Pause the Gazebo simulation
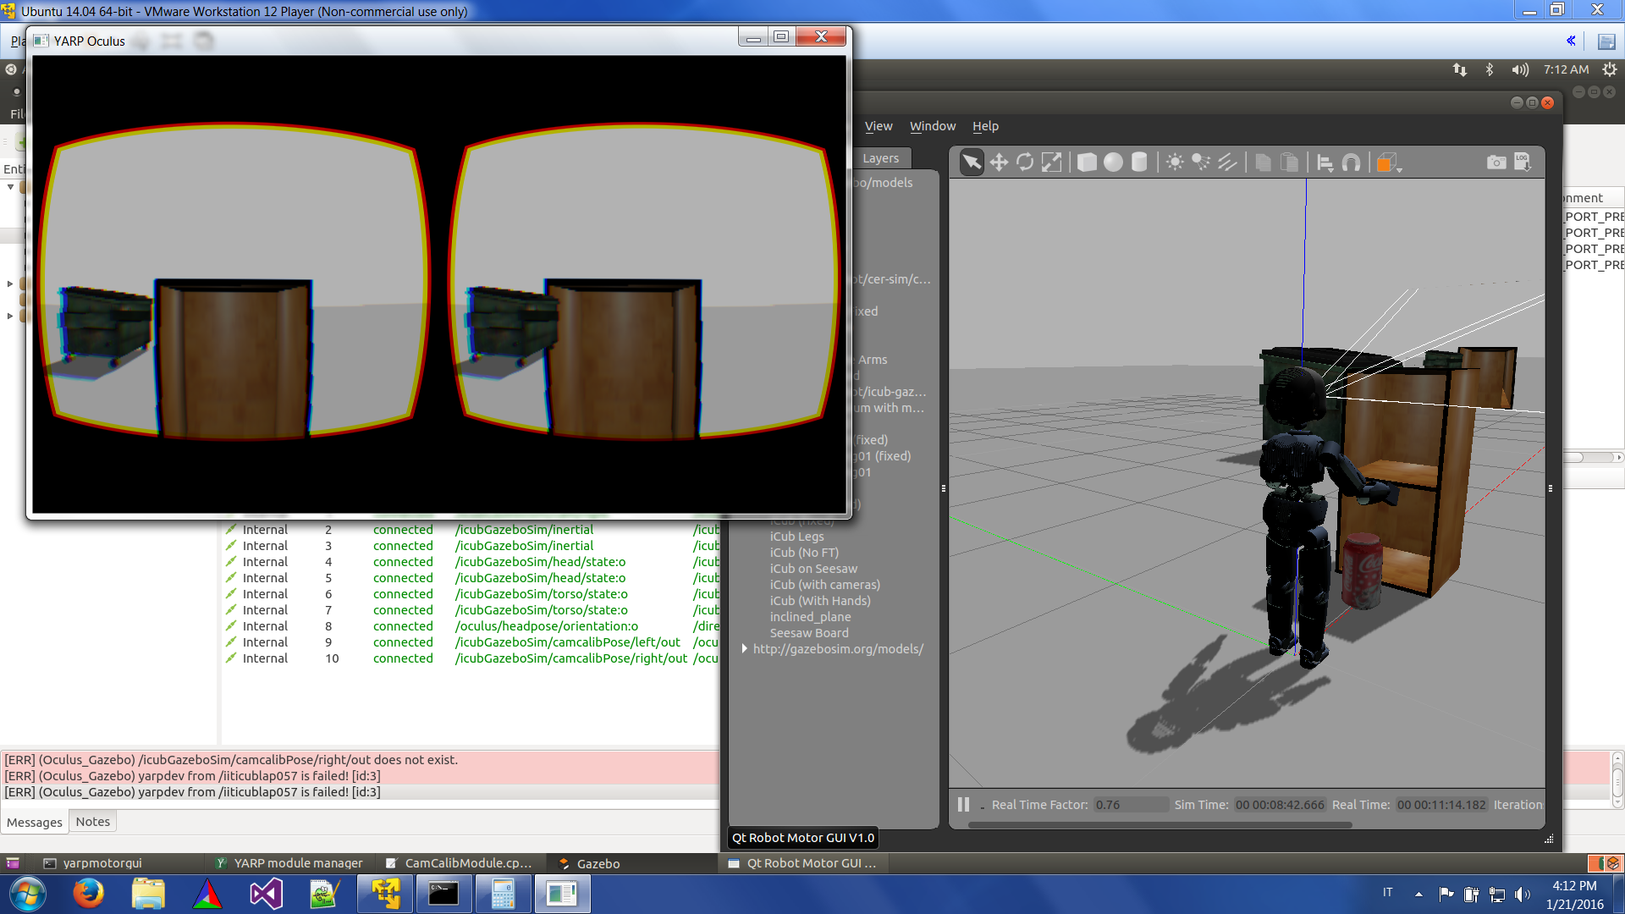The width and height of the screenshot is (1625, 914). tap(963, 805)
